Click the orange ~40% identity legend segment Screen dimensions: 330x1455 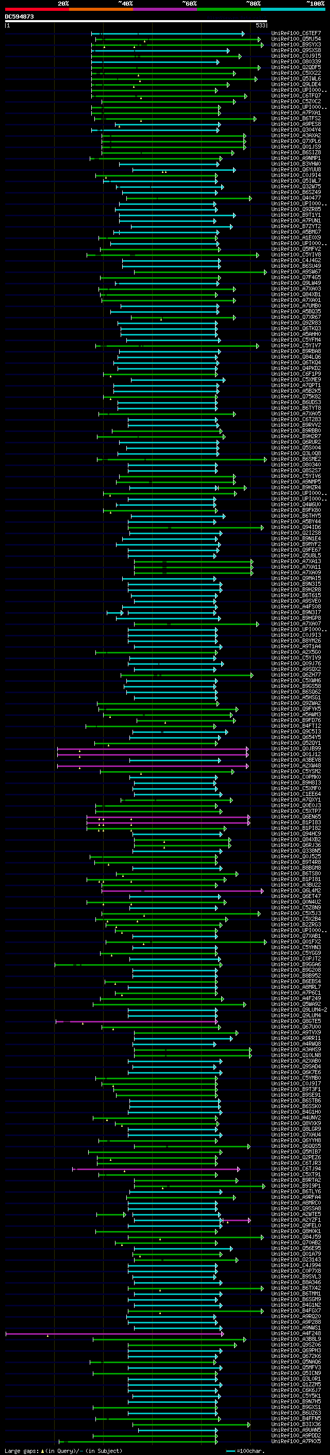coord(101,9)
